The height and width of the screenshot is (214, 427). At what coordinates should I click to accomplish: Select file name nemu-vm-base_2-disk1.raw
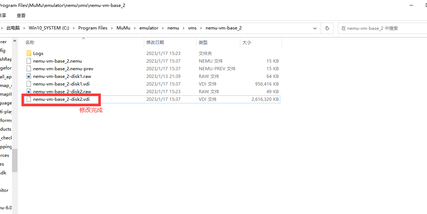tap(62, 76)
